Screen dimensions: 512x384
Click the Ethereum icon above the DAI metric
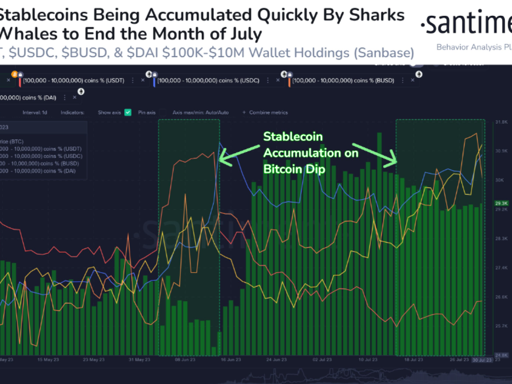tap(81, 91)
